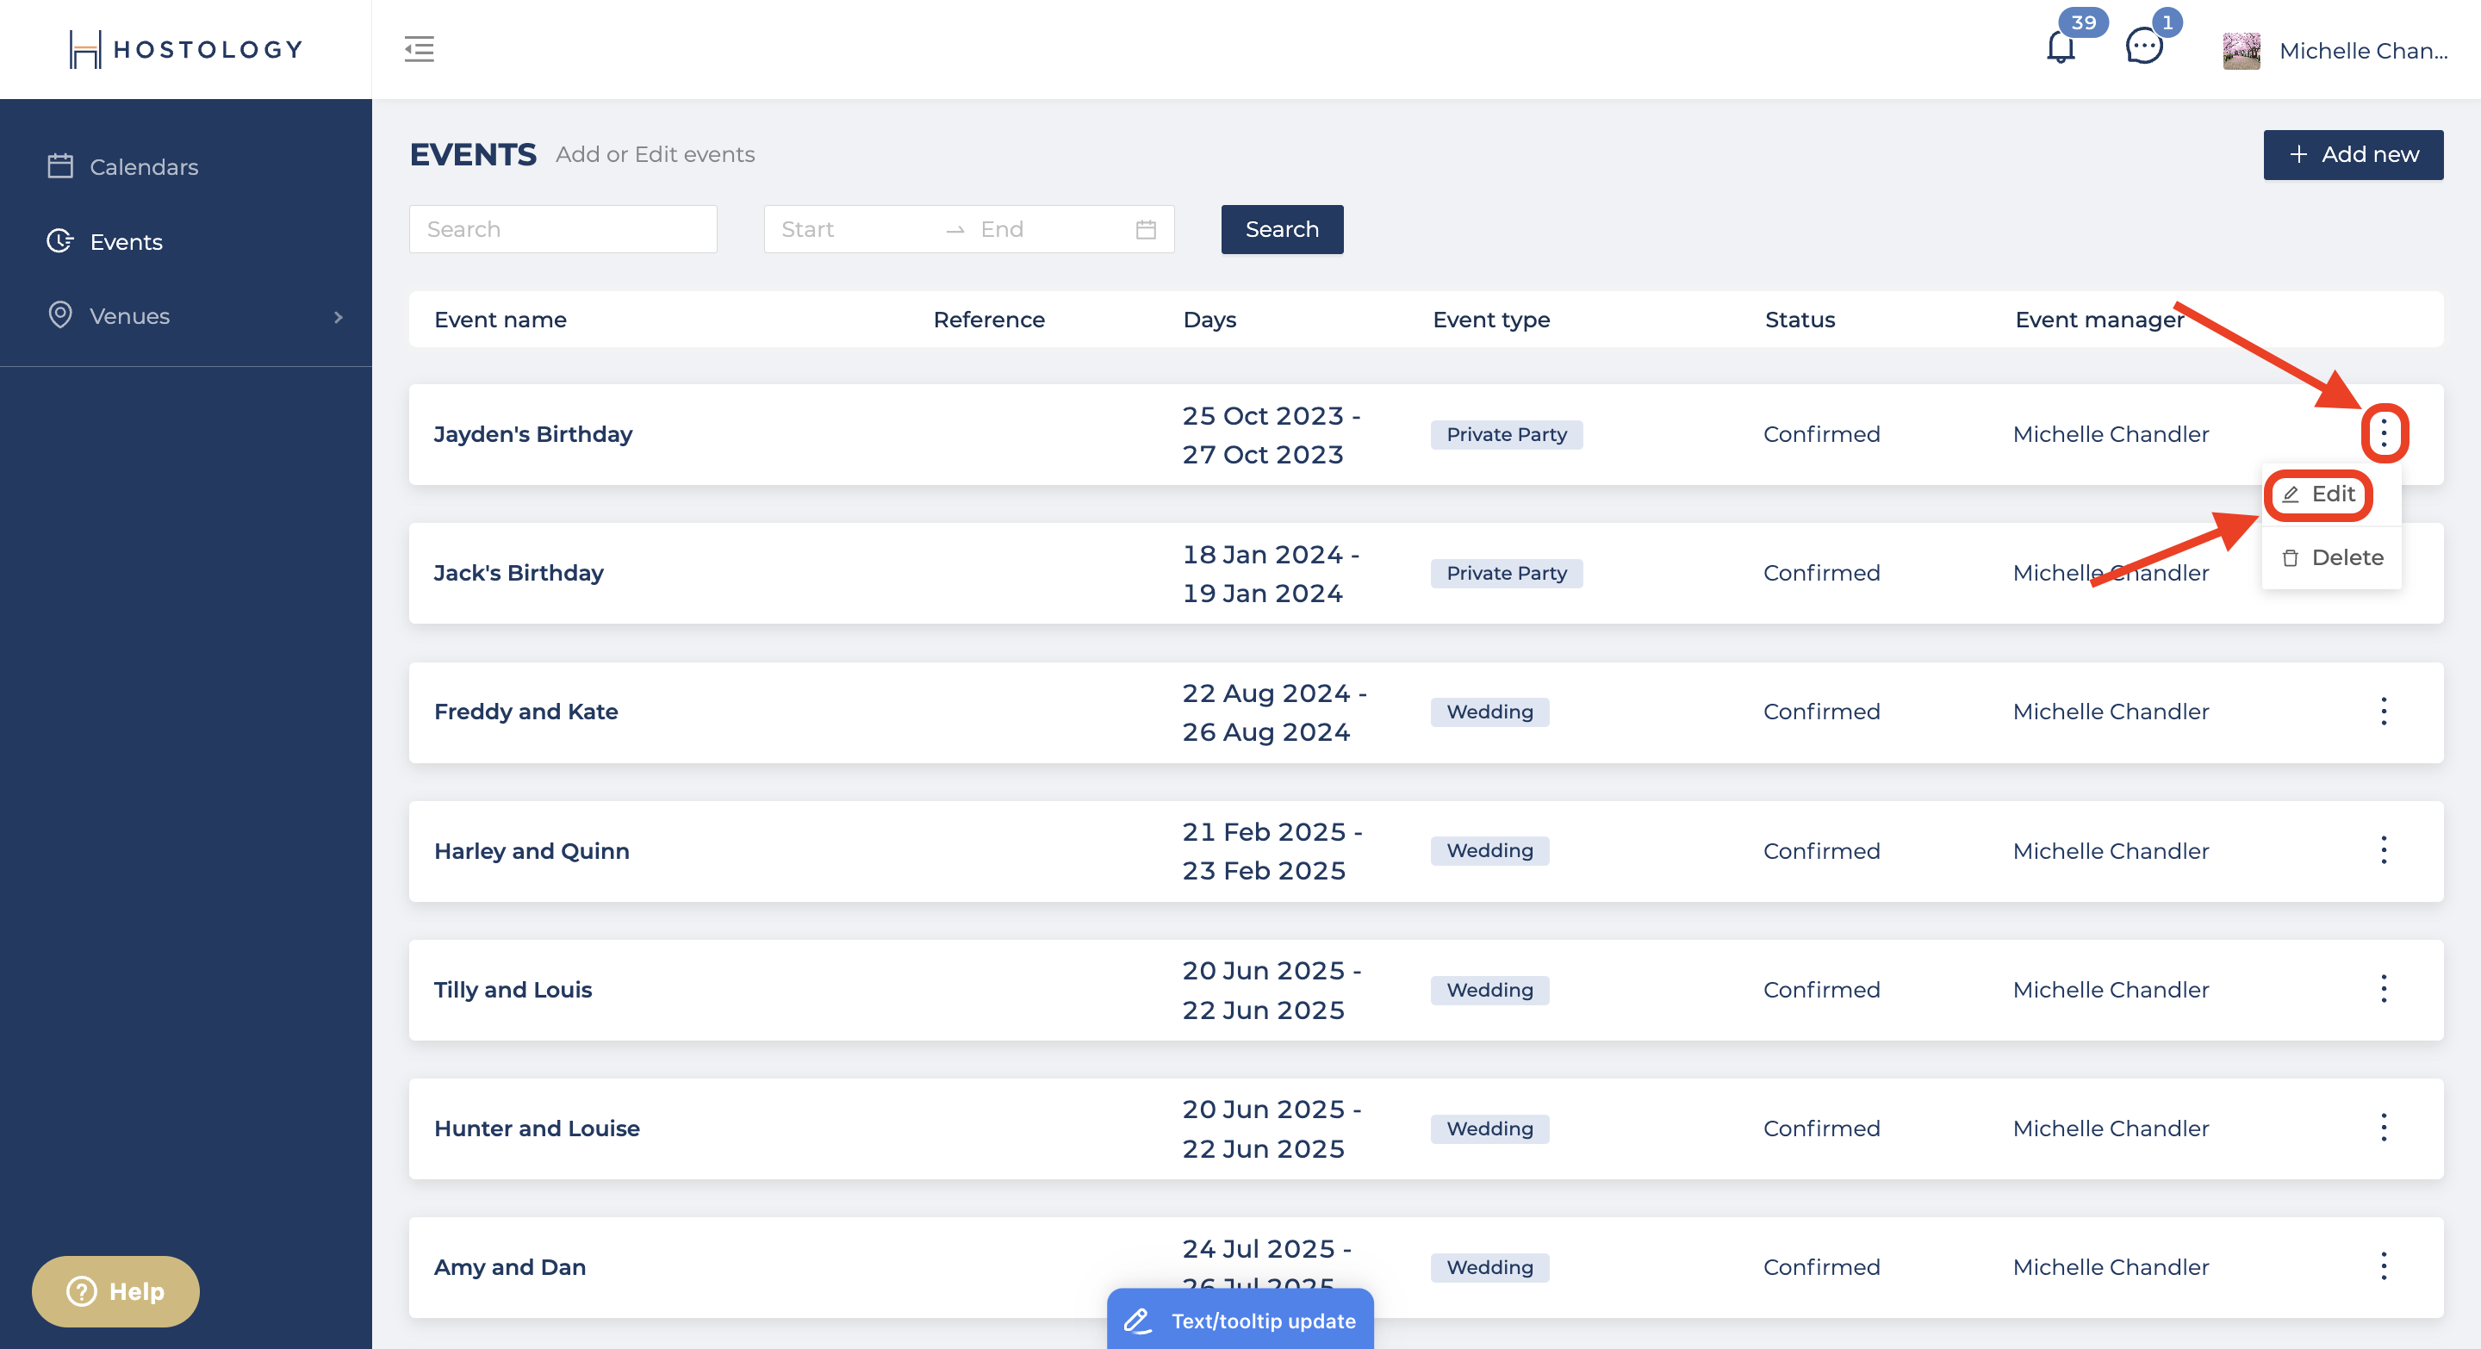2481x1349 pixels.
Task: Click the Add new button
Action: coord(2353,155)
